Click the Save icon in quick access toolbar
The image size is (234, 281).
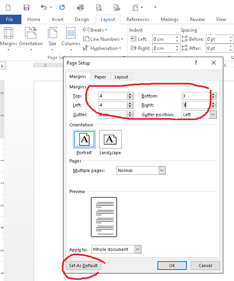pos(27,8)
